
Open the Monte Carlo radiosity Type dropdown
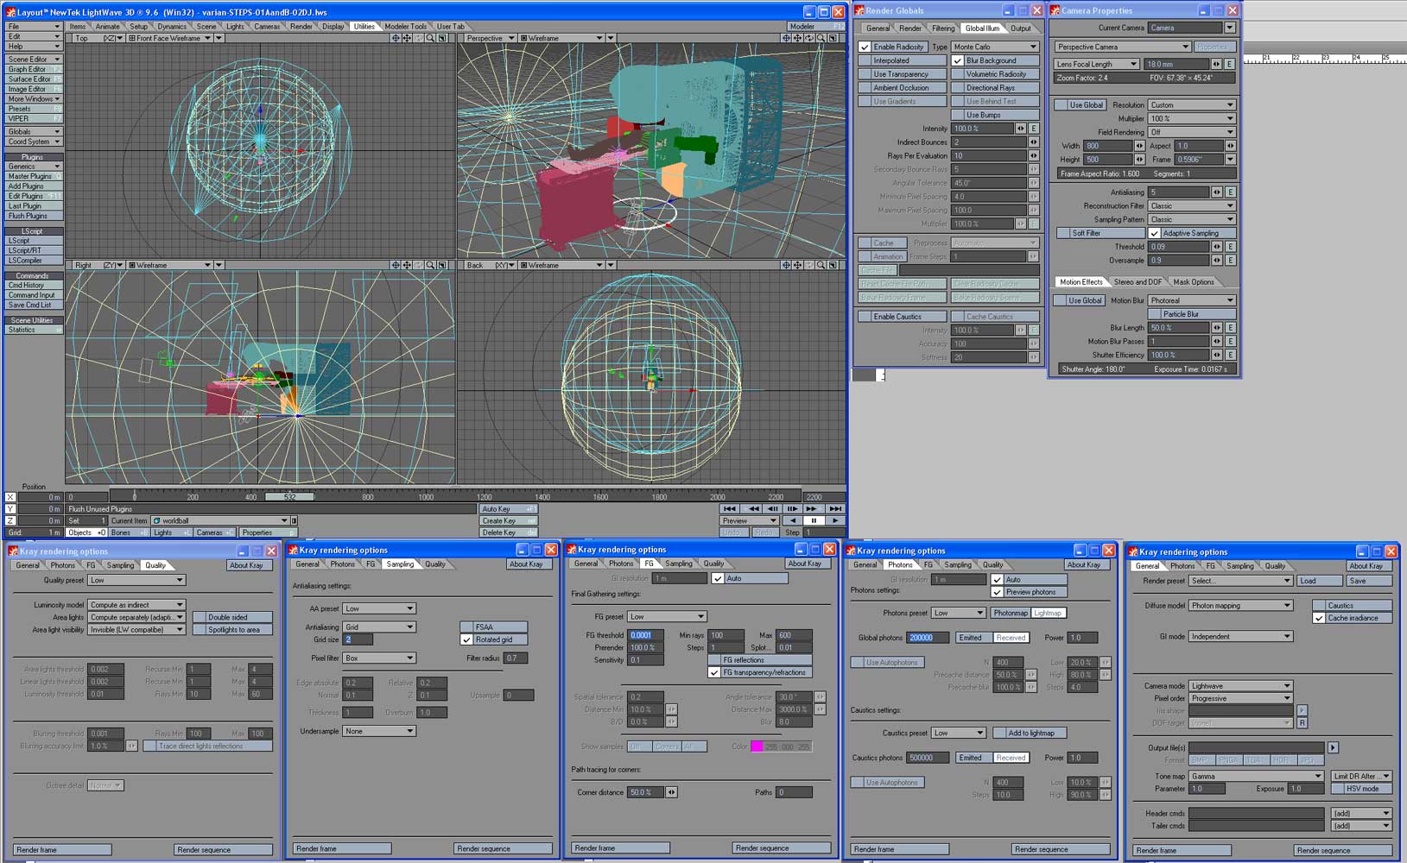click(x=994, y=47)
